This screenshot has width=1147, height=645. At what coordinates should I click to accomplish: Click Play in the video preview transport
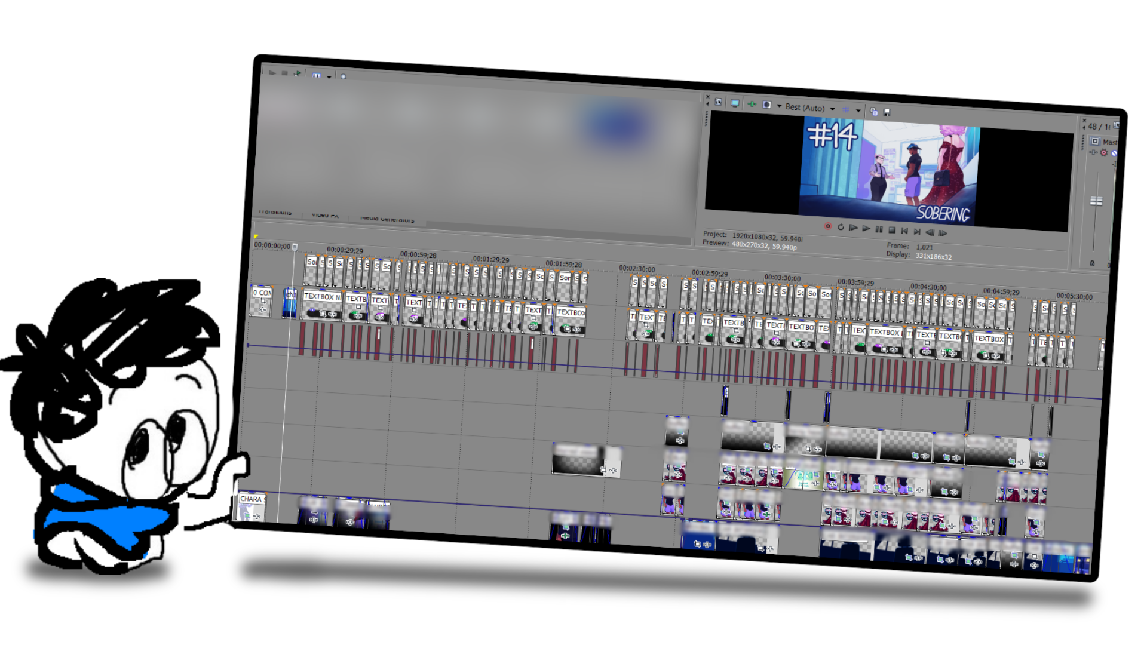coord(866,229)
